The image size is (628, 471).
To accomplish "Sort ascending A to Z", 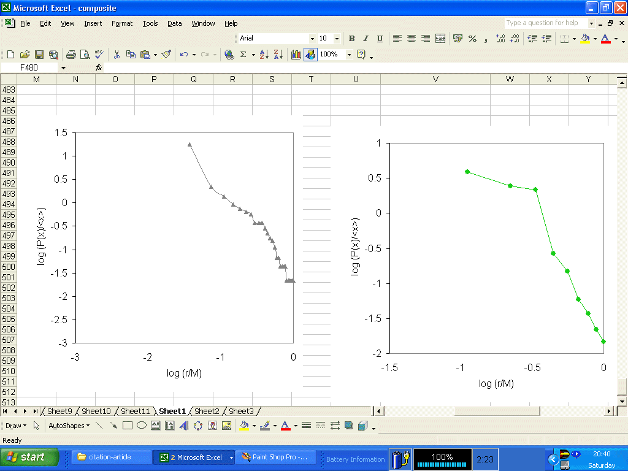I will tap(264, 55).
